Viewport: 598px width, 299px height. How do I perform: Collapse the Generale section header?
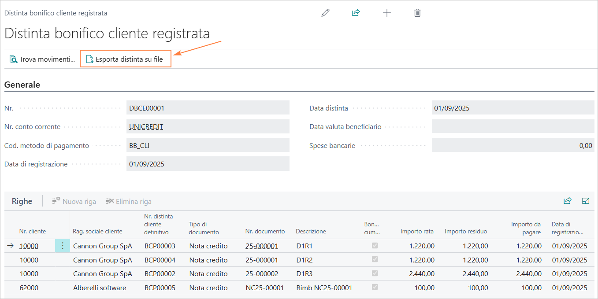point(22,85)
